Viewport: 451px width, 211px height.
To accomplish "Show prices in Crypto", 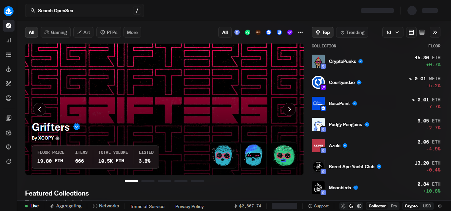I will click(x=411, y=206).
